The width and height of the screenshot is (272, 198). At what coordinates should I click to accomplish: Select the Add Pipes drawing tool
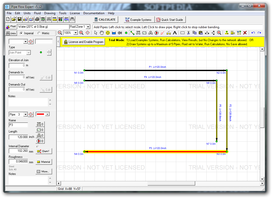pos(132,33)
